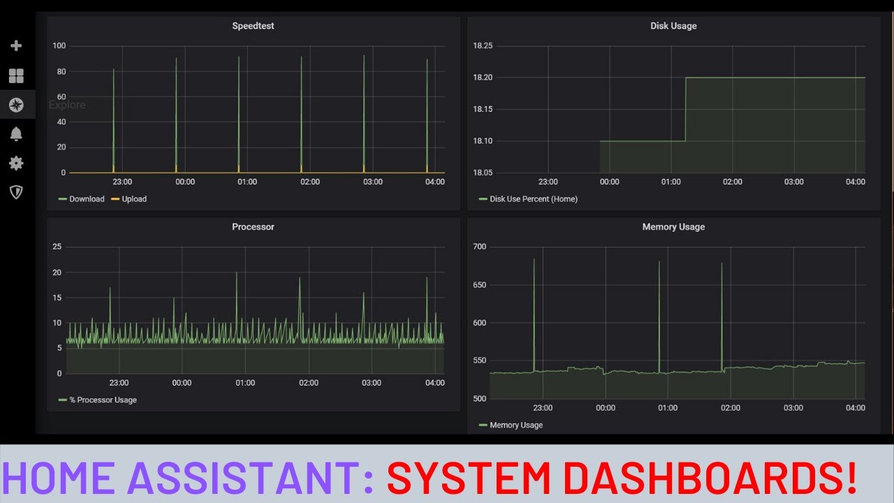Open the Server Admin shield icon
This screenshot has height=503, width=894.
pyautogui.click(x=16, y=191)
